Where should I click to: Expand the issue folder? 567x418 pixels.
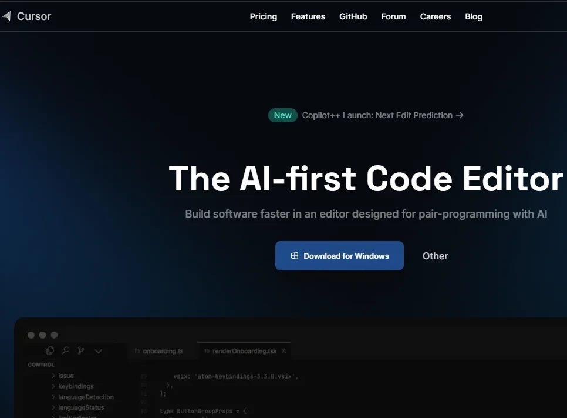(x=53, y=376)
